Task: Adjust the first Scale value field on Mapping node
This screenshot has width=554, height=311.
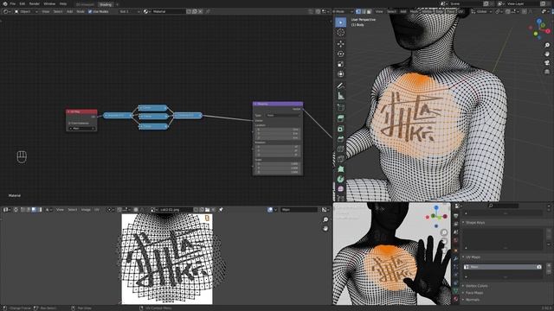Action: tap(278, 164)
